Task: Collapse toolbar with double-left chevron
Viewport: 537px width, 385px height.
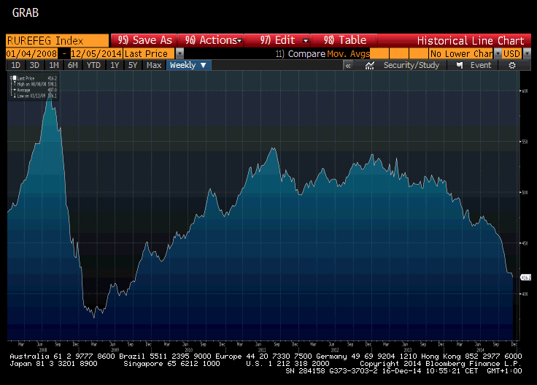Action: click(348, 65)
